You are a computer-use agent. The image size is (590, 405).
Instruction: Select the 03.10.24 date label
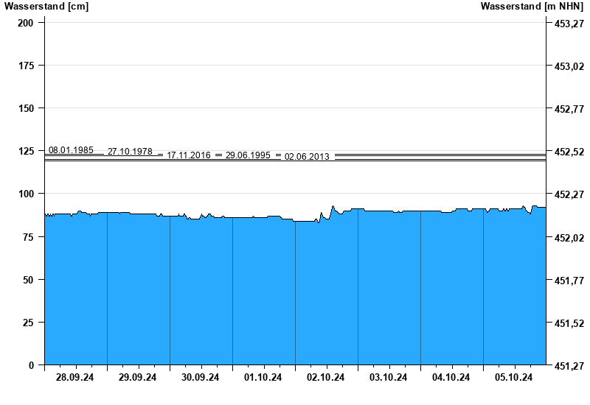click(389, 378)
